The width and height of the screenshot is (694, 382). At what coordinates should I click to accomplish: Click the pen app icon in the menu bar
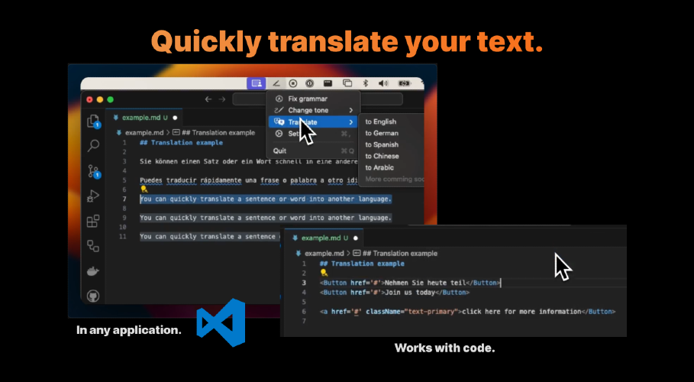pos(276,83)
